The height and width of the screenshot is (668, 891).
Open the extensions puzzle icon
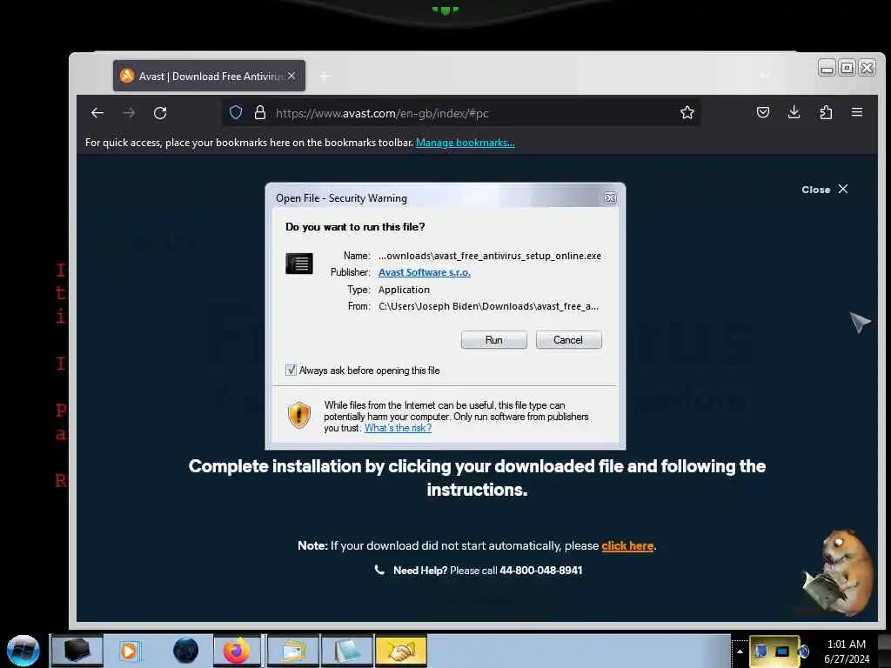coord(826,112)
